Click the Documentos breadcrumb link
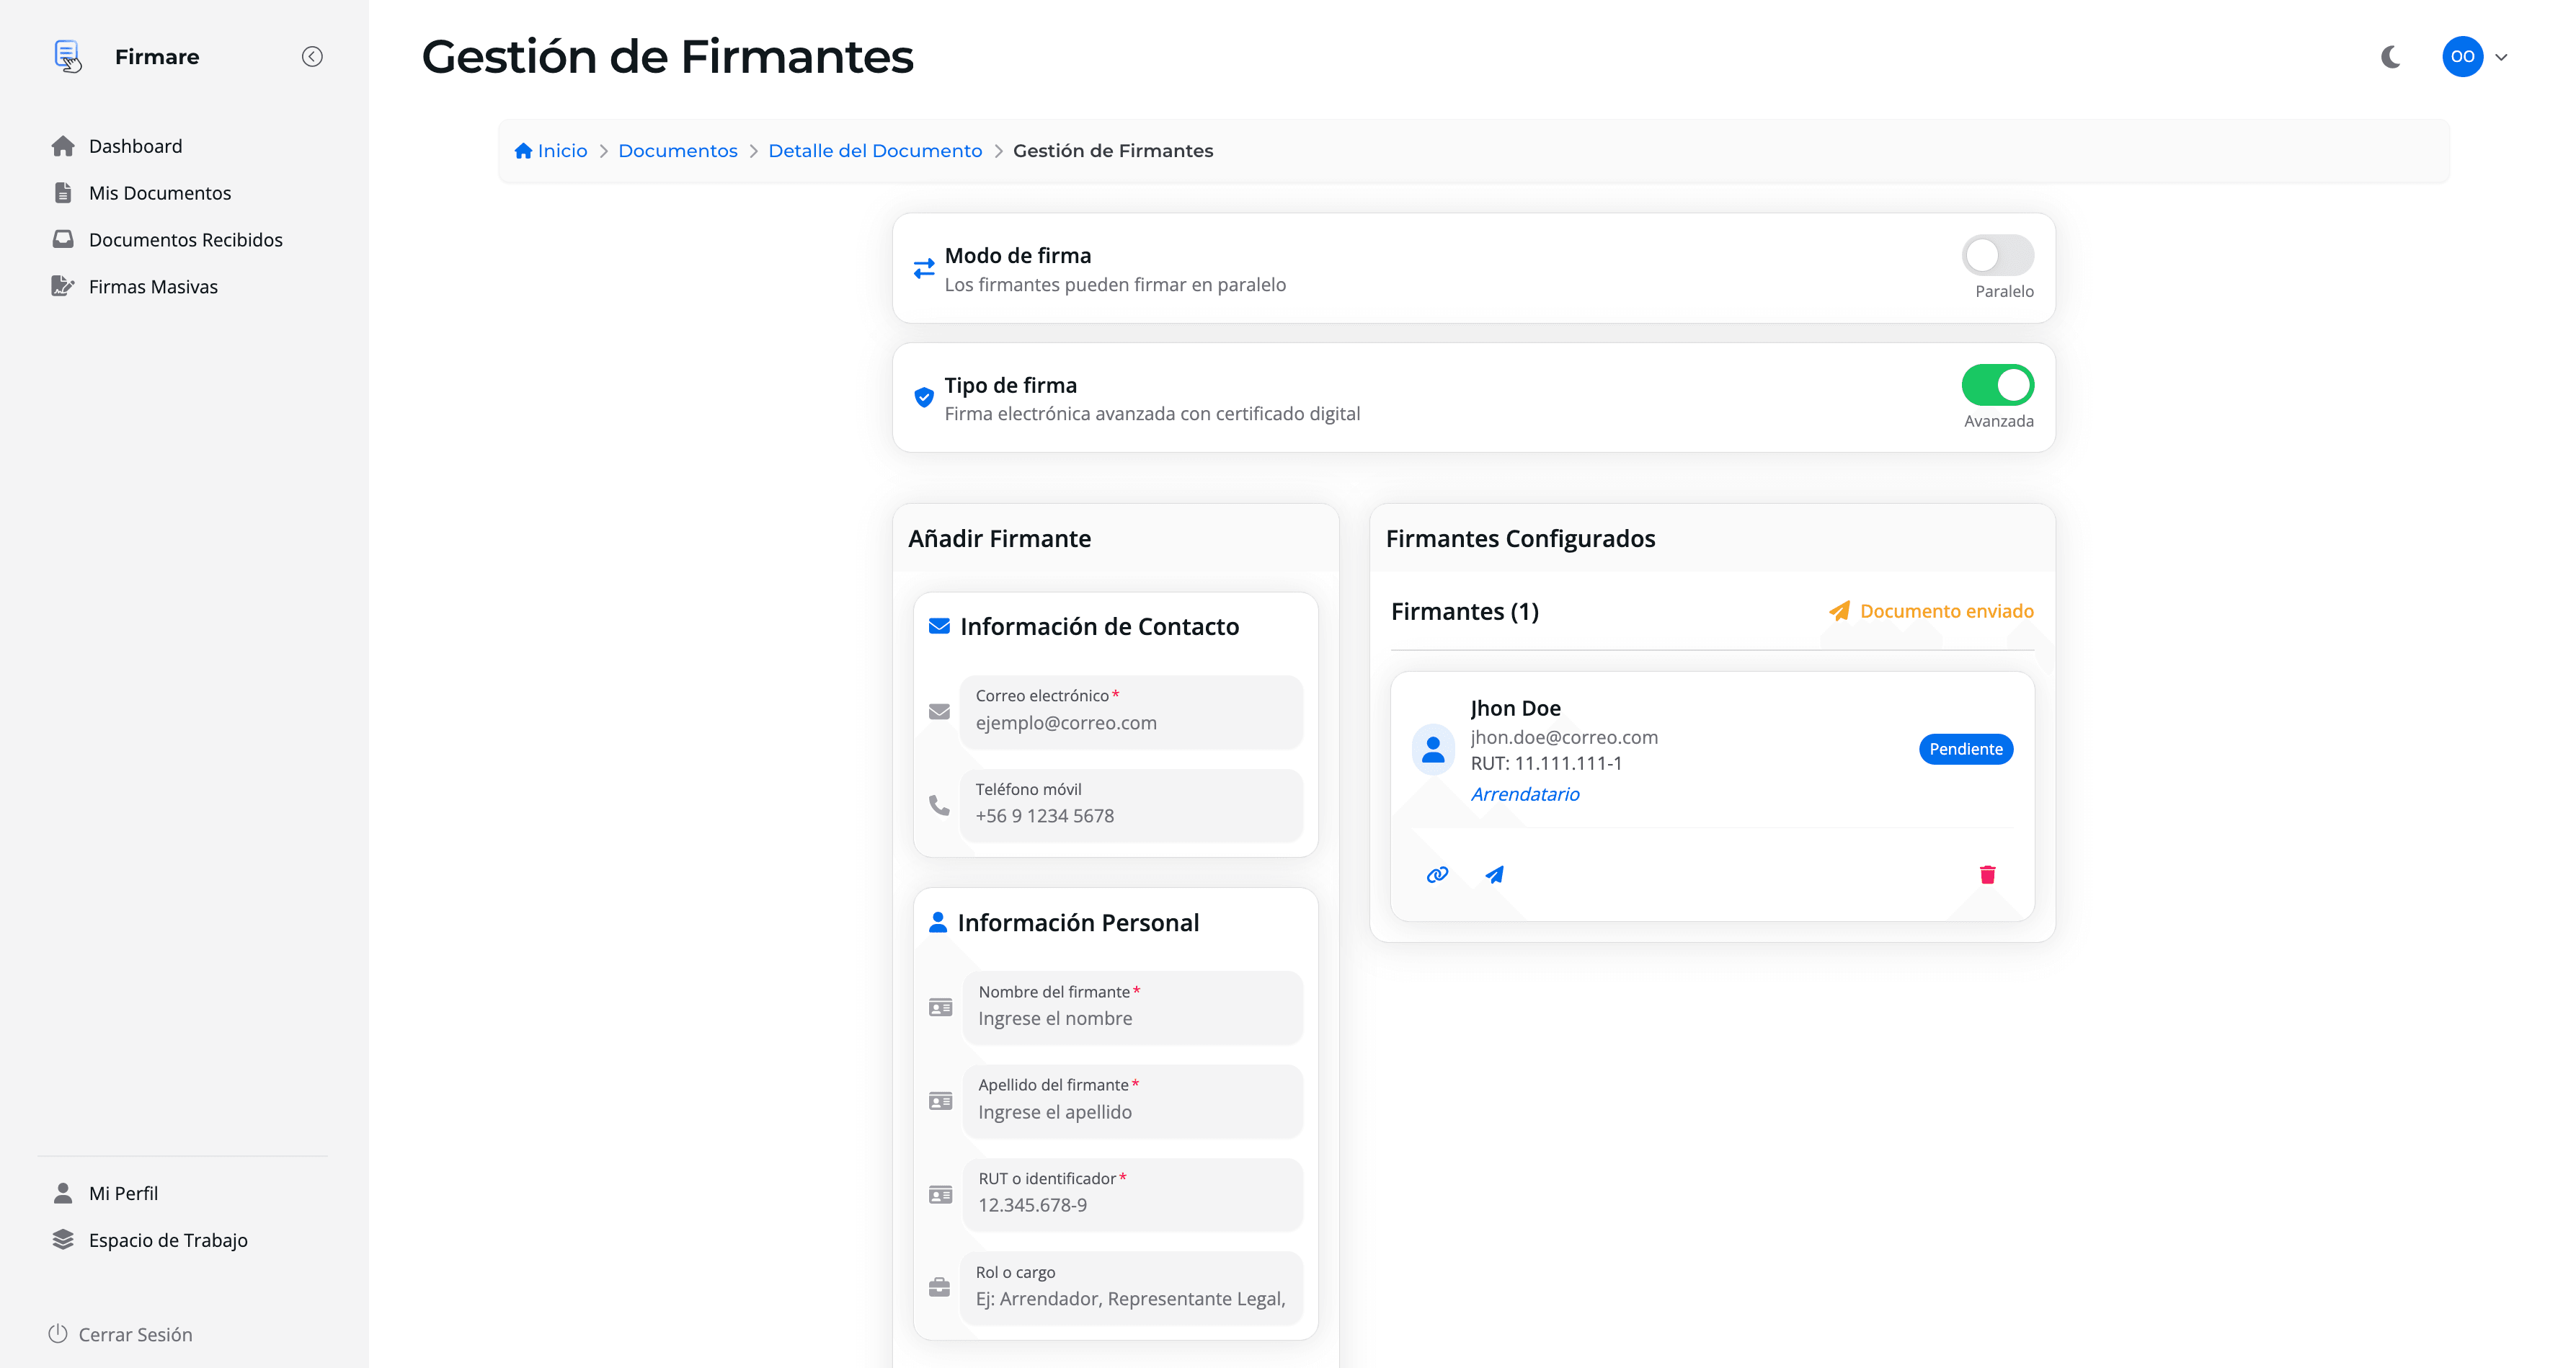2576x1368 pixels. coord(677,150)
